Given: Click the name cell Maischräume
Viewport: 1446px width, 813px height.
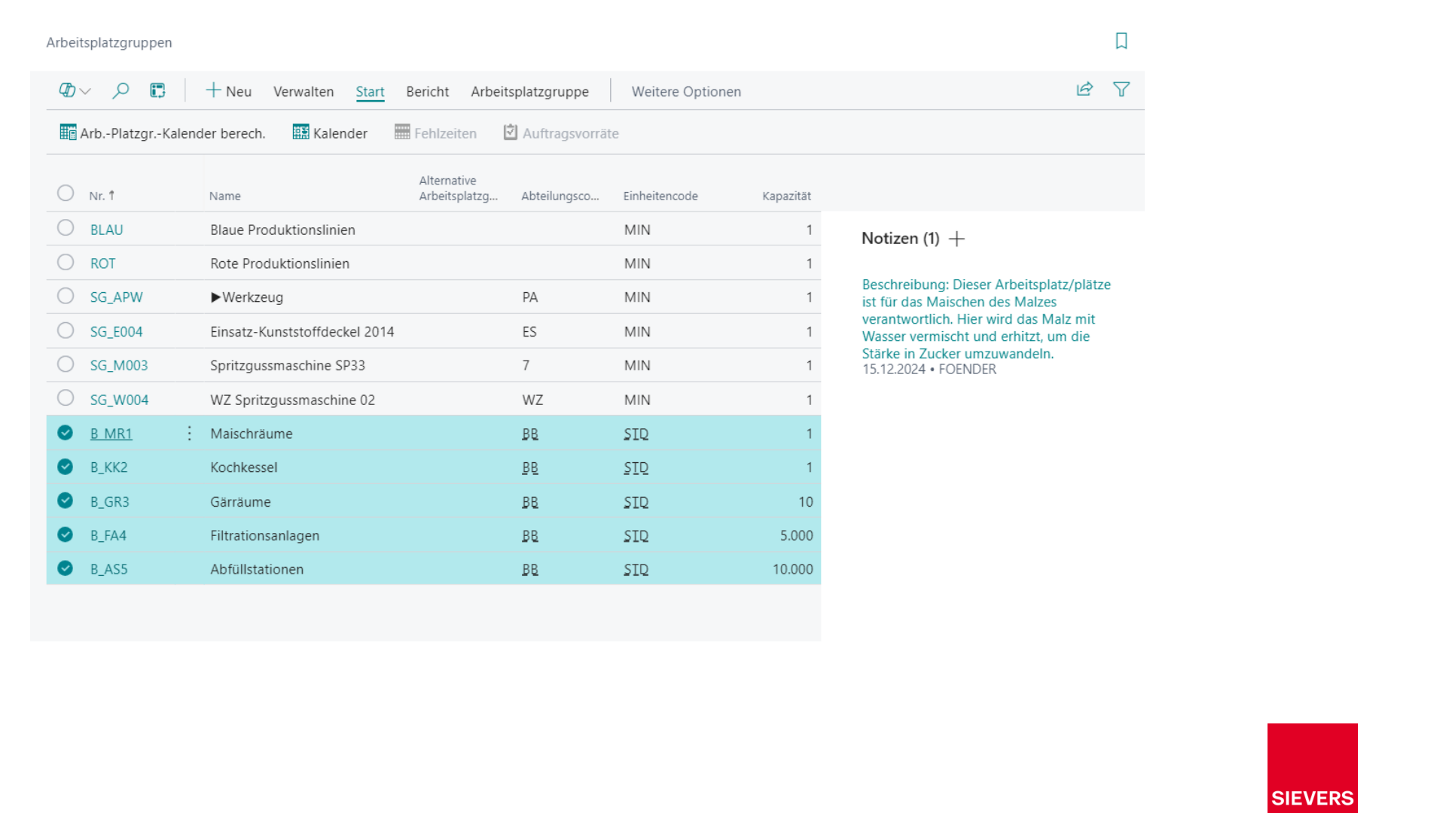Looking at the screenshot, I should pos(251,434).
